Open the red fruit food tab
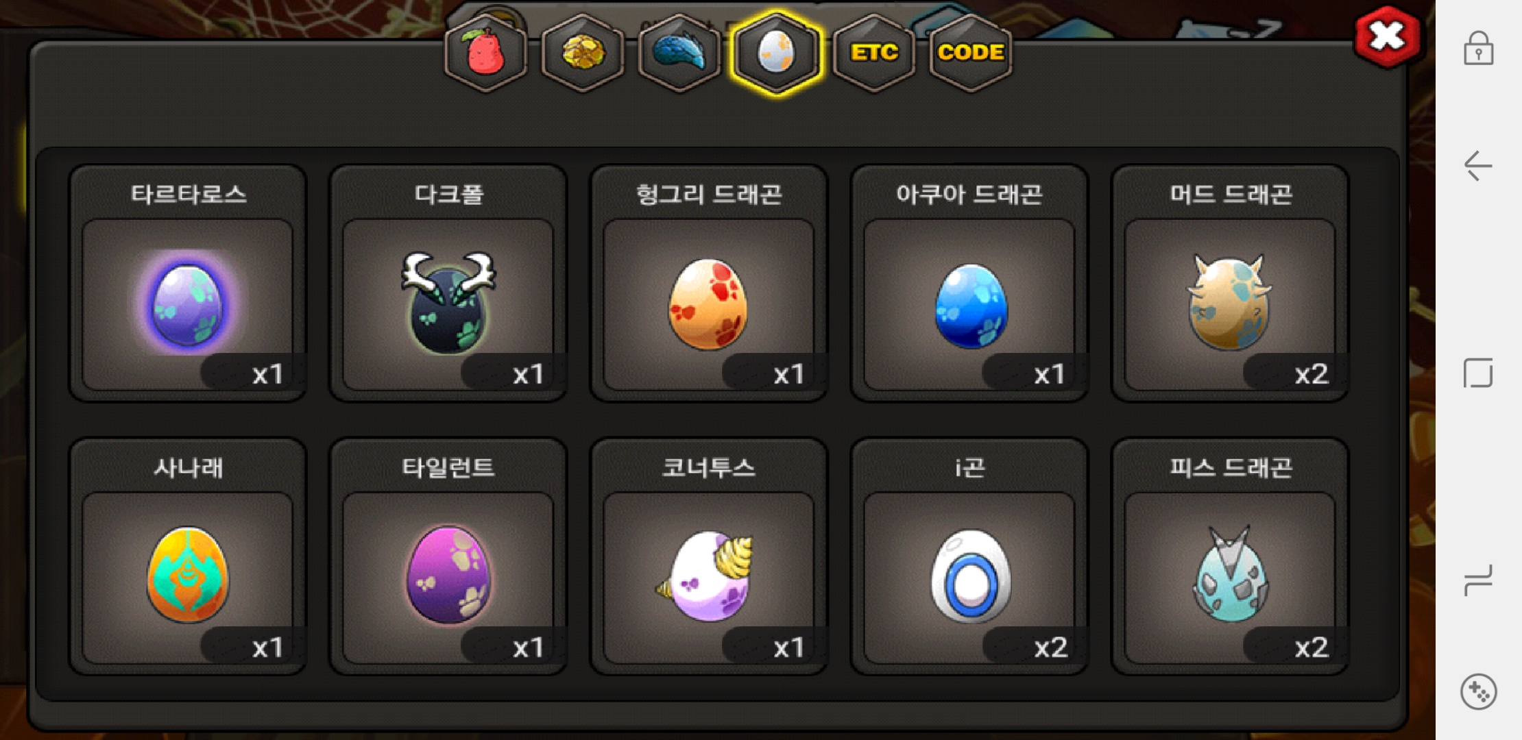The width and height of the screenshot is (1522, 740). point(485,53)
